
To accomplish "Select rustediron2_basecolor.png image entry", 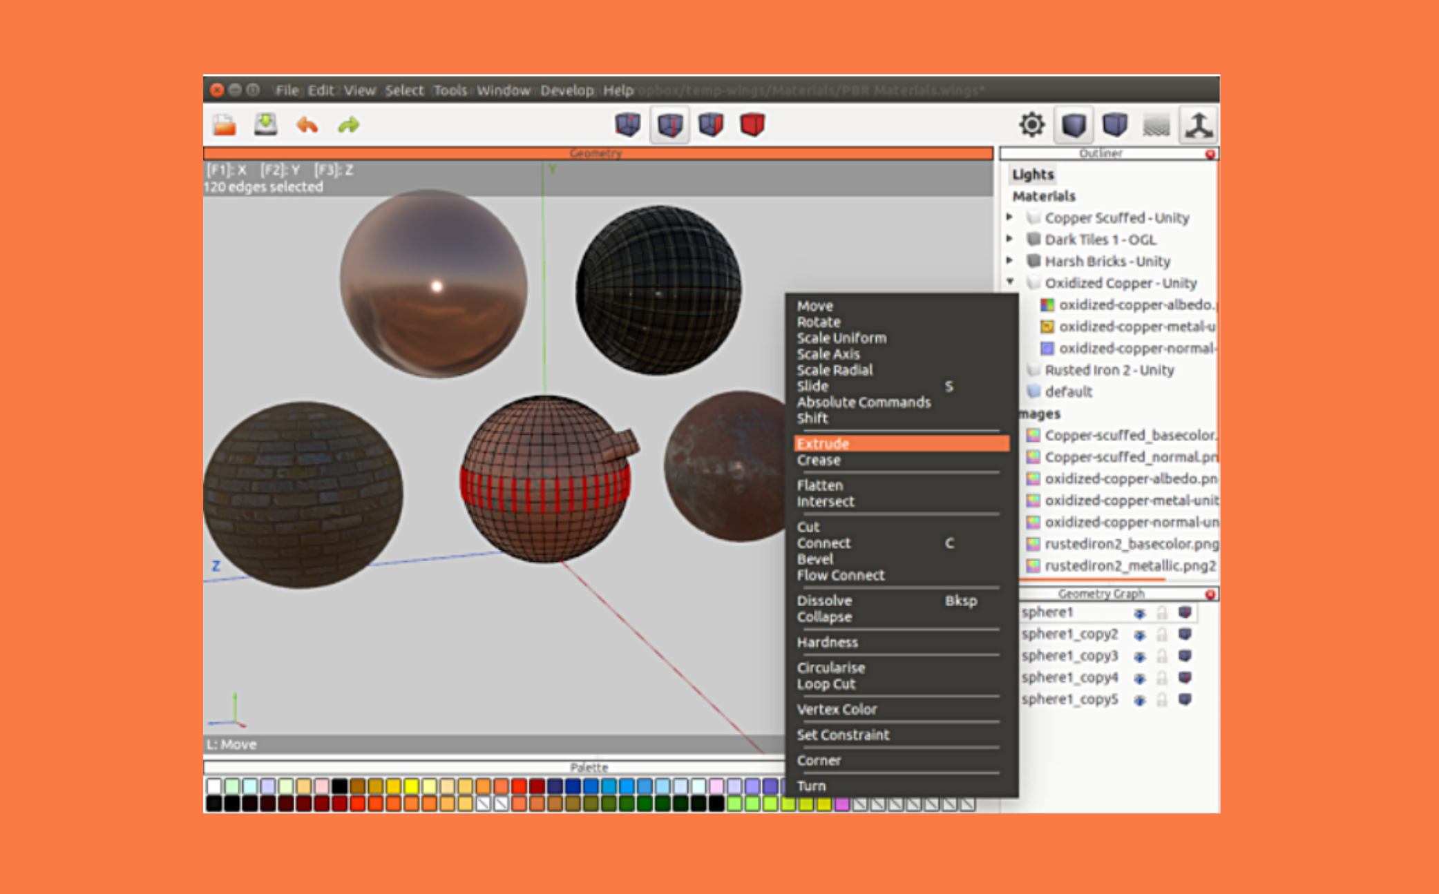I will coord(1123,544).
